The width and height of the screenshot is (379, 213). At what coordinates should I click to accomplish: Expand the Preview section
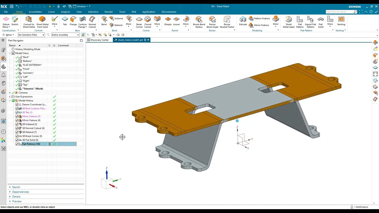tap(17, 201)
